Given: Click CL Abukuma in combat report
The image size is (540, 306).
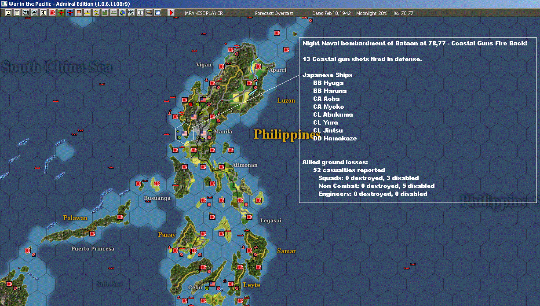Looking at the screenshot, I should [x=333, y=114].
